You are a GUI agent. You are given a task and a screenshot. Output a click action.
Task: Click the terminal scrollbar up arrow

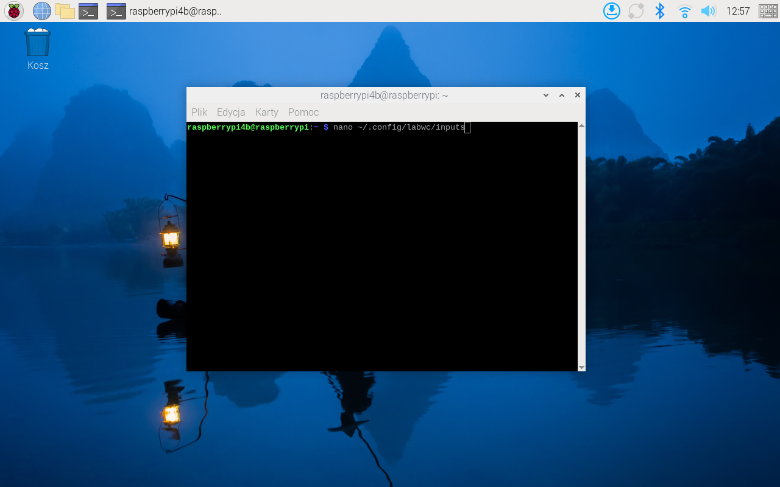tap(581, 126)
